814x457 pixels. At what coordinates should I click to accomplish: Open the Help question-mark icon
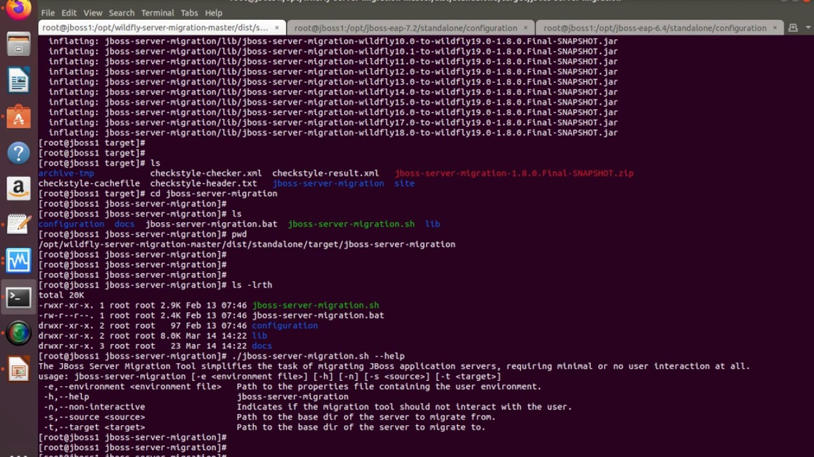point(18,153)
